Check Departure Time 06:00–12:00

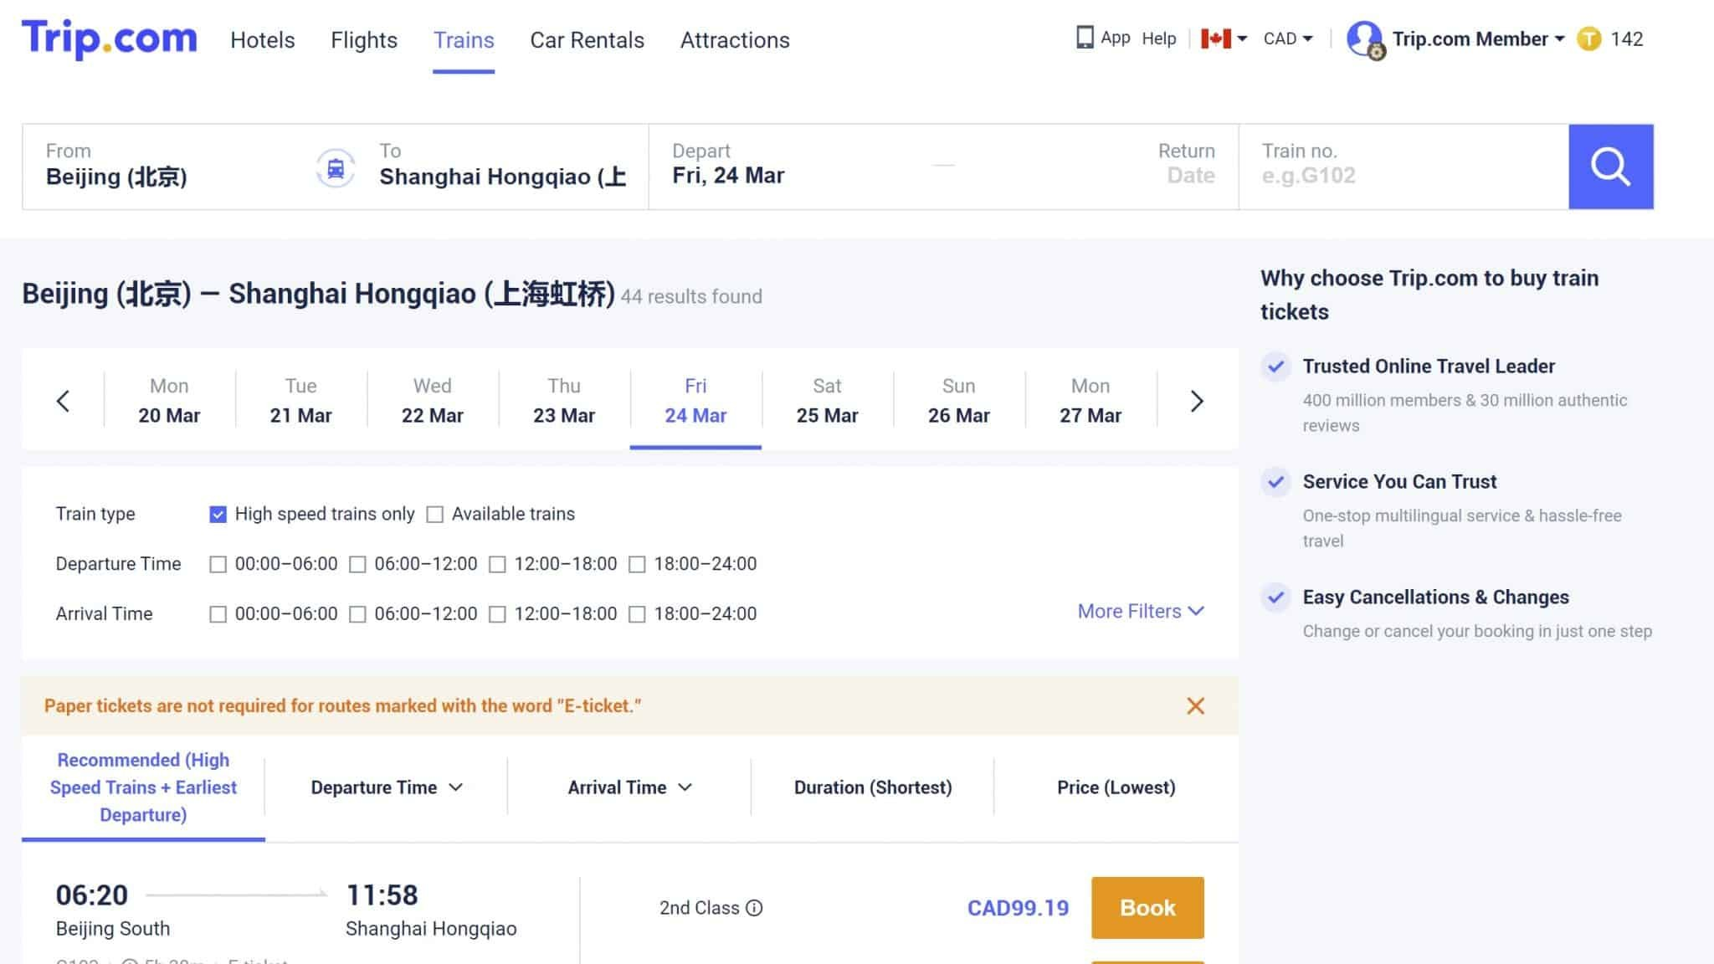(x=357, y=565)
